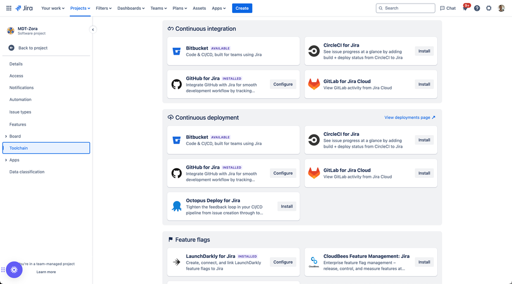Select Toolchain in the sidebar
Image resolution: width=512 pixels, height=284 pixels.
[46, 148]
